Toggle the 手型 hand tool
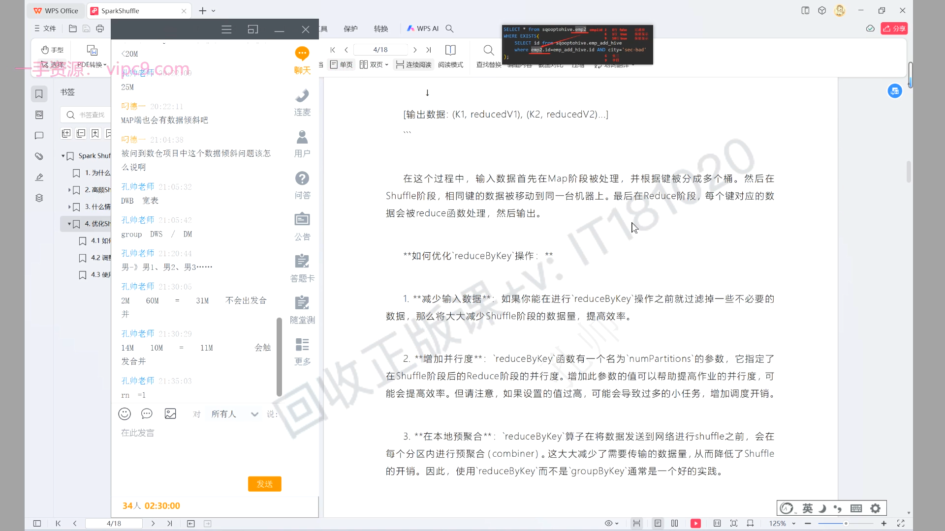Screen dimensions: 945x531 coord(53,50)
